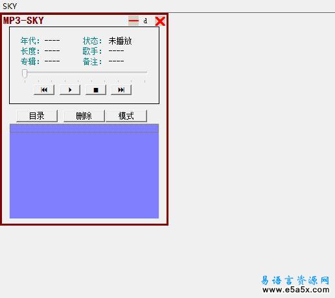Click the 状态: label
Image resolution: width=335 pixels, height=298 pixels.
[92, 41]
